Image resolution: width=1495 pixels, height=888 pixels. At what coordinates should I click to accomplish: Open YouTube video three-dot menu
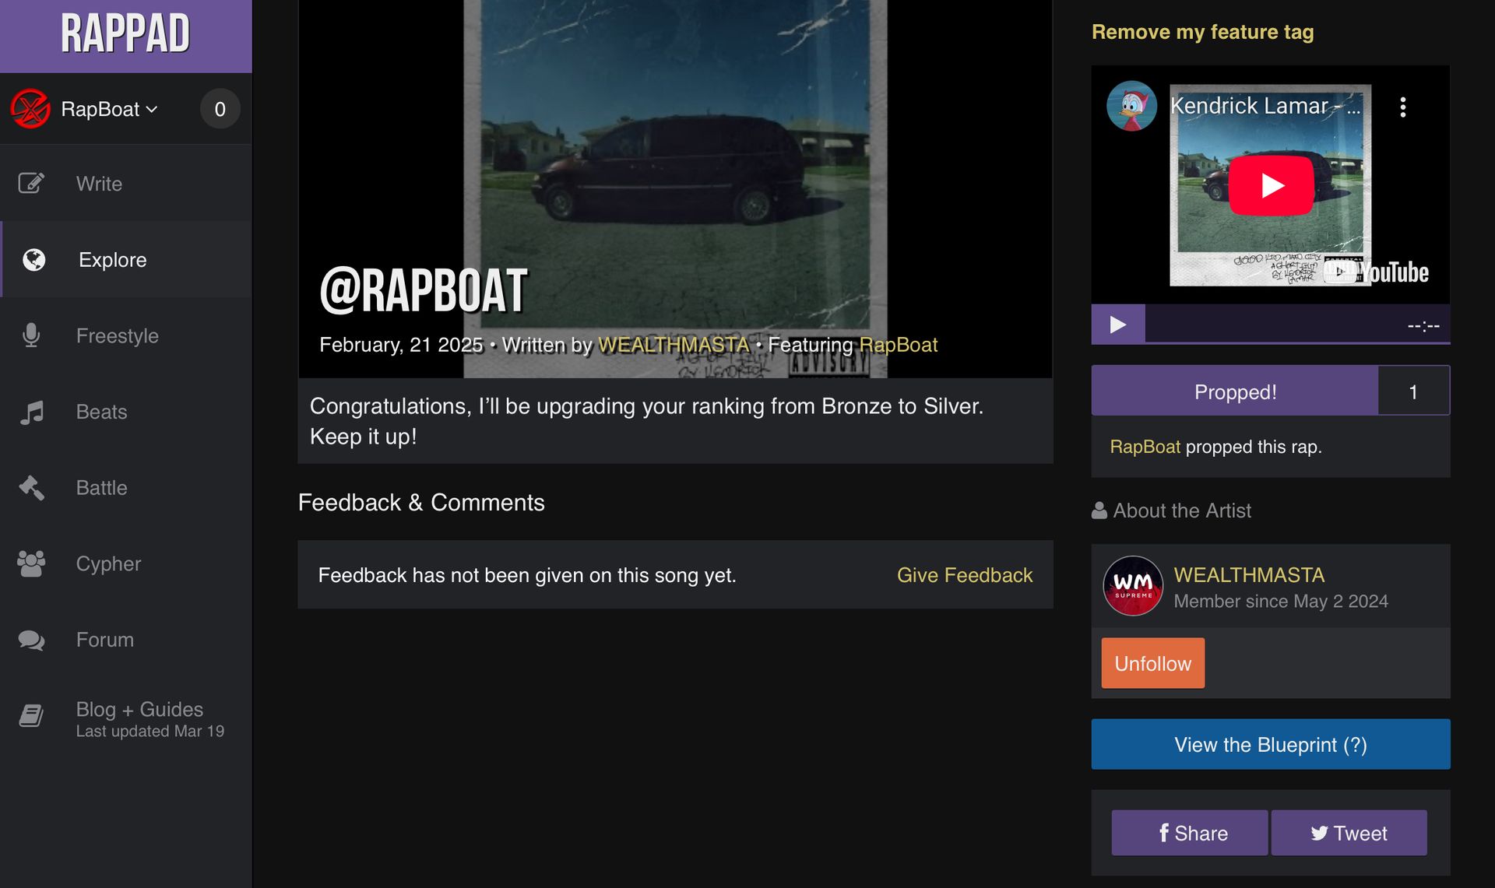click(x=1402, y=107)
